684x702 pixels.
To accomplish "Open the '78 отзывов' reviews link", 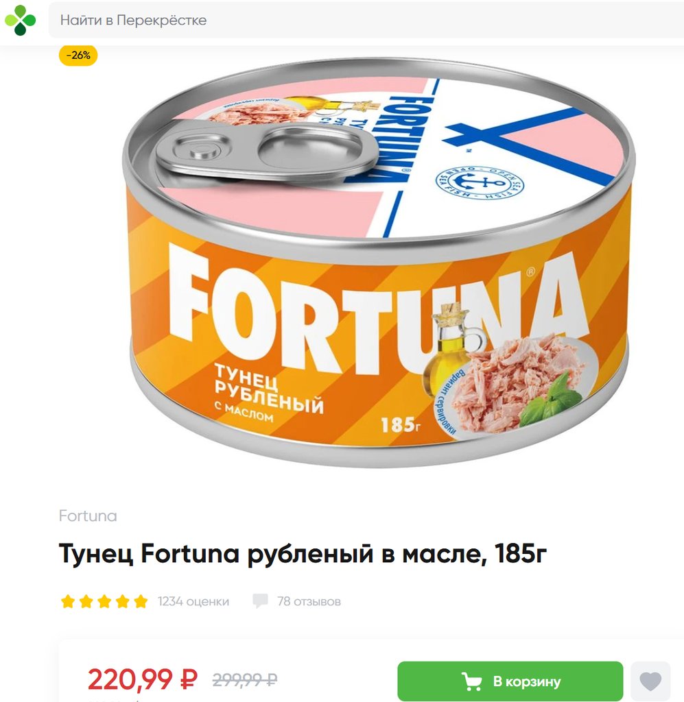I will pos(309,601).
